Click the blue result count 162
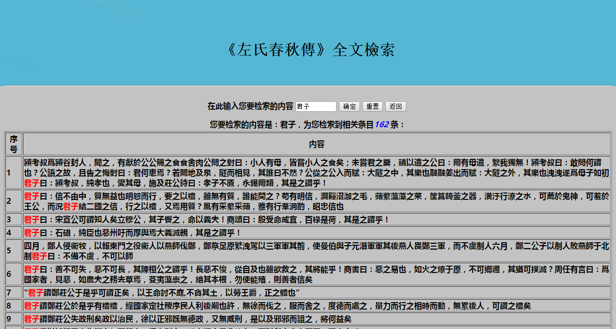 (x=381, y=125)
